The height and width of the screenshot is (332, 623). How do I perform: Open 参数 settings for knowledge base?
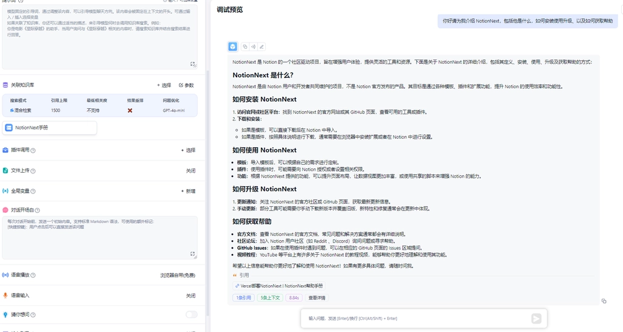click(186, 85)
